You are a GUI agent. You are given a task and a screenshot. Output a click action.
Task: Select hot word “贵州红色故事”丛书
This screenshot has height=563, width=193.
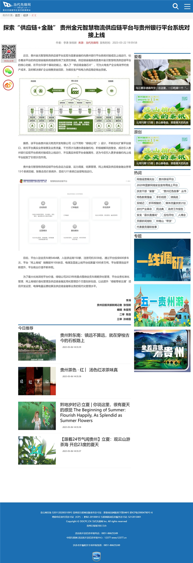174,191
